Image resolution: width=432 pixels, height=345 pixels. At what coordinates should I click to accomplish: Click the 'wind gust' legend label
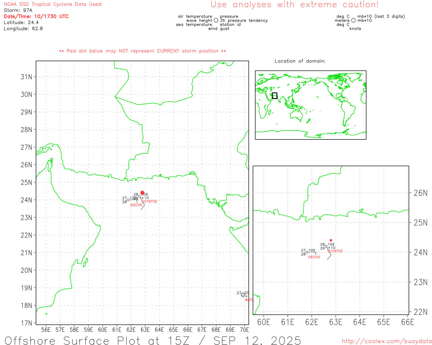tap(219, 29)
